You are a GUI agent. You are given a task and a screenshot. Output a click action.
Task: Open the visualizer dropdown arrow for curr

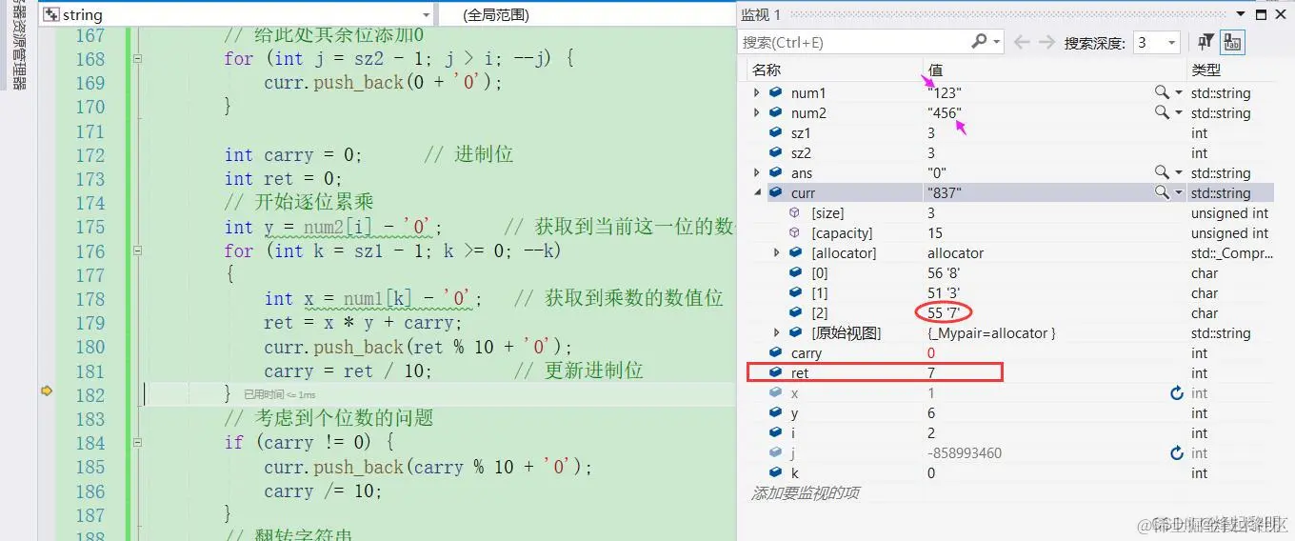pos(1179,193)
